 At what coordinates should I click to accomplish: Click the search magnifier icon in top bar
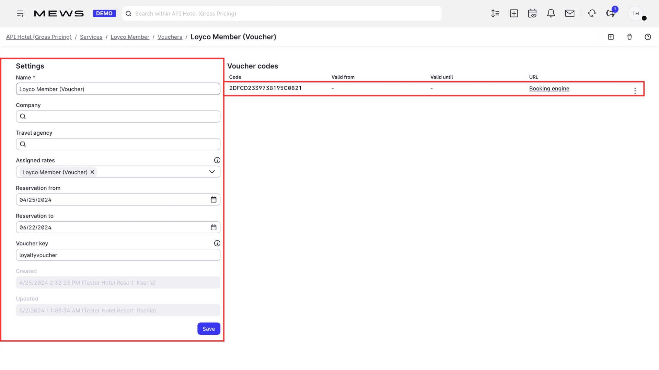[129, 14]
